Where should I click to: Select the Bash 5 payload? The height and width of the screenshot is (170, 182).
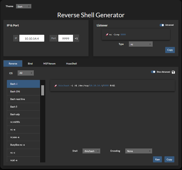click(x=23, y=107)
